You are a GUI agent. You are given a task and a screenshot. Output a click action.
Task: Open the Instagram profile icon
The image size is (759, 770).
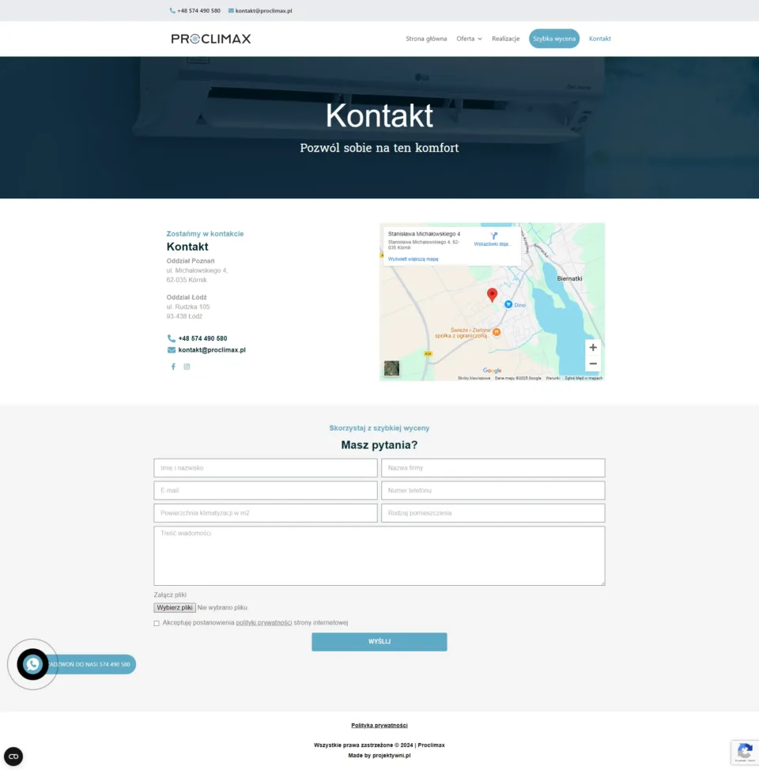(x=187, y=367)
